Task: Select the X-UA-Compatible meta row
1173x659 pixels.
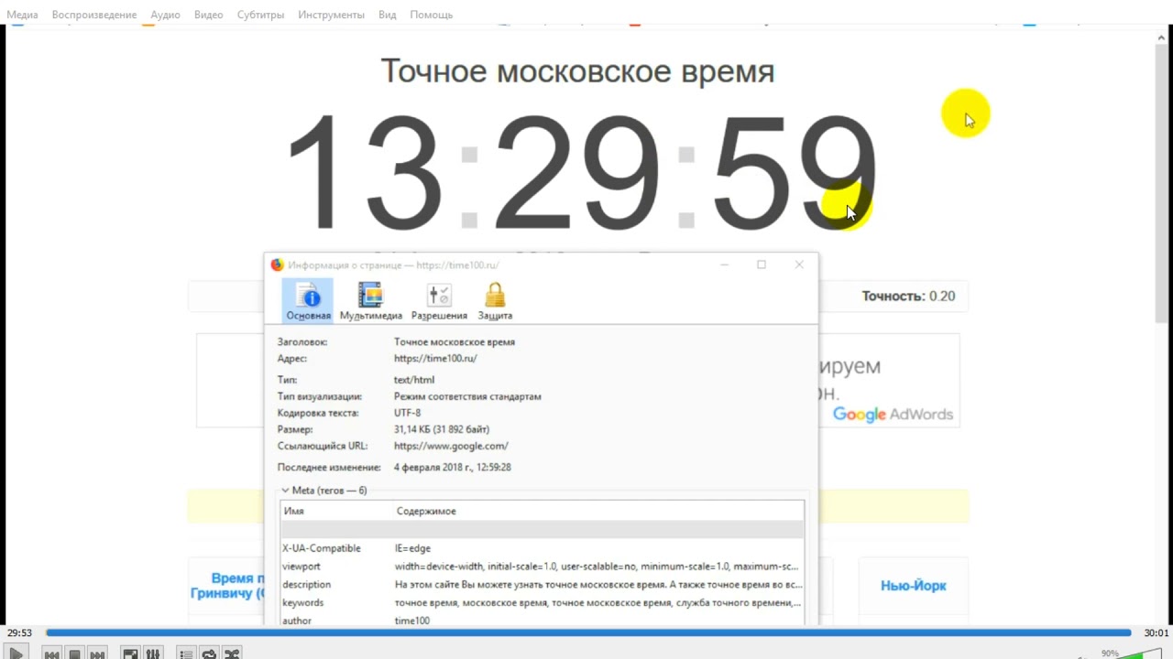Action: click(542, 548)
